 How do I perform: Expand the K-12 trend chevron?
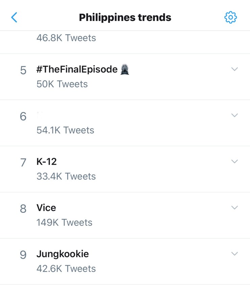(234, 161)
